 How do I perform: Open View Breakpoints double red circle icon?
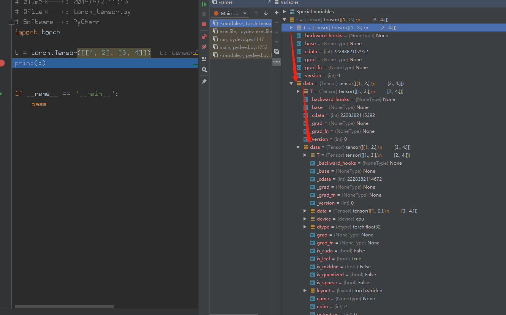[x=204, y=37]
